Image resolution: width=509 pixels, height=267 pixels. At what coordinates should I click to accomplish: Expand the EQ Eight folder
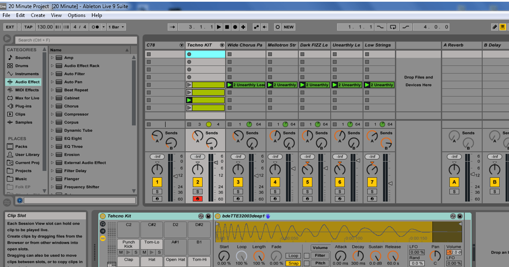coord(53,139)
